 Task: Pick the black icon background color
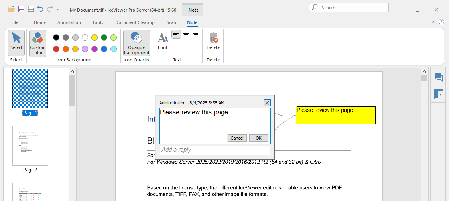coord(56,37)
